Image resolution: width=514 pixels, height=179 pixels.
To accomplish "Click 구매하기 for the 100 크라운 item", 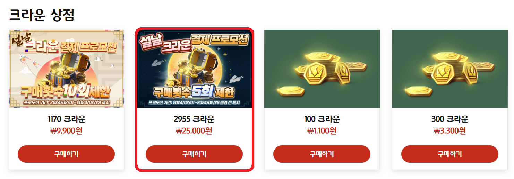I will pos(322,154).
